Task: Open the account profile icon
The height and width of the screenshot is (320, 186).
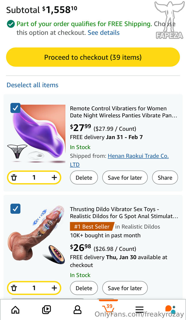Action: pos(77,310)
